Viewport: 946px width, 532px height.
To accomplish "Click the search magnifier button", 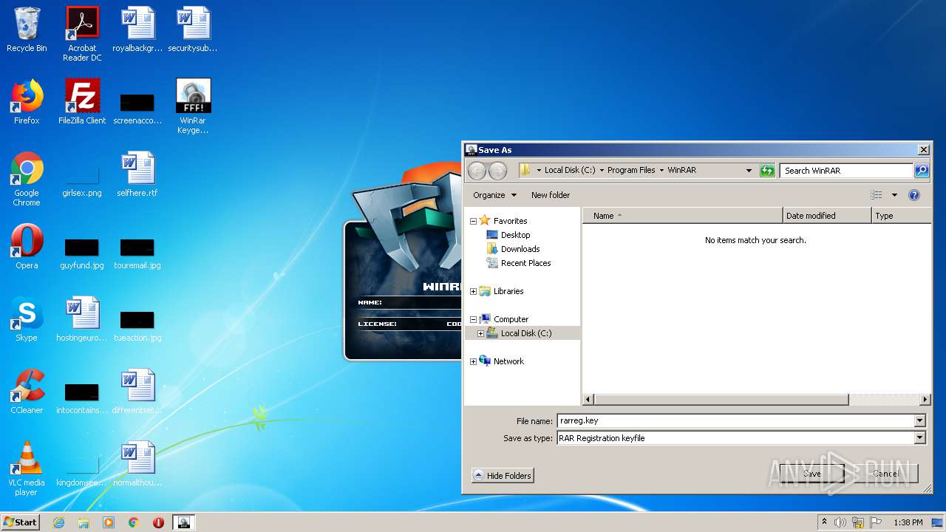I will pos(922,171).
